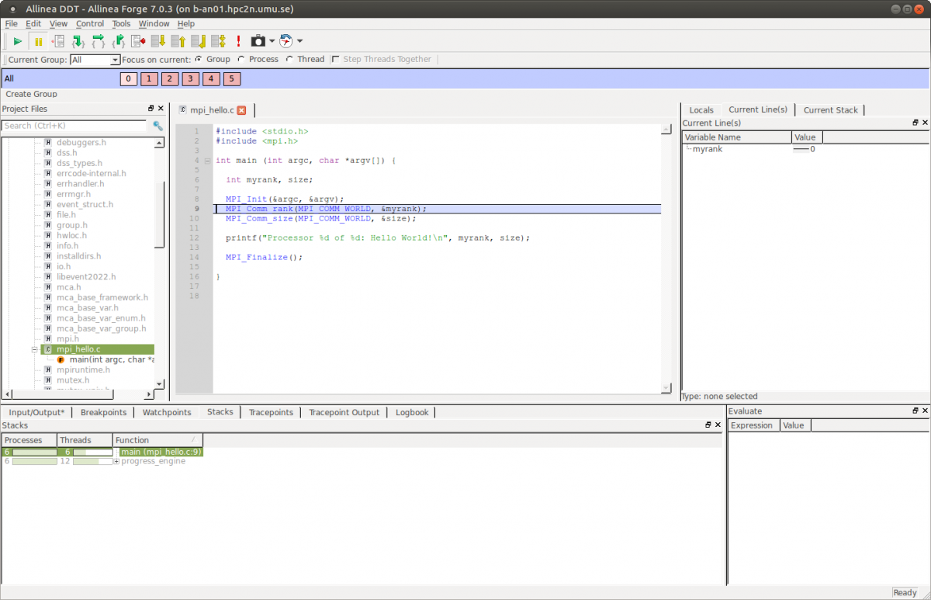The height and width of the screenshot is (600, 931).
Task: Click the clock replay icon
Action: (x=286, y=41)
